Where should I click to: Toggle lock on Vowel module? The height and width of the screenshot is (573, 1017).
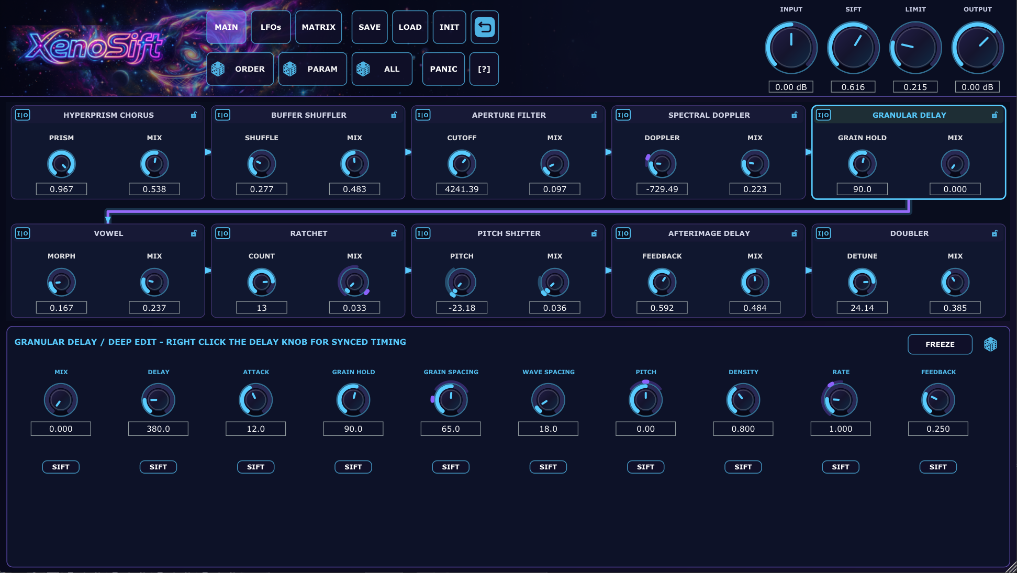tap(194, 233)
